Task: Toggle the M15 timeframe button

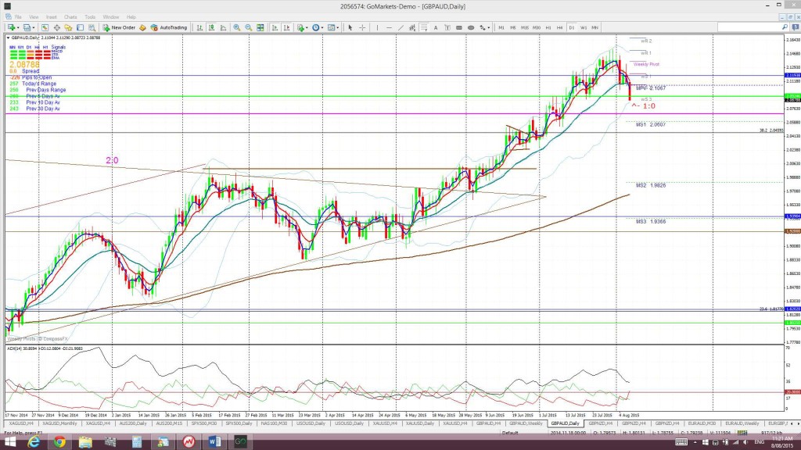Action: tap(525, 27)
